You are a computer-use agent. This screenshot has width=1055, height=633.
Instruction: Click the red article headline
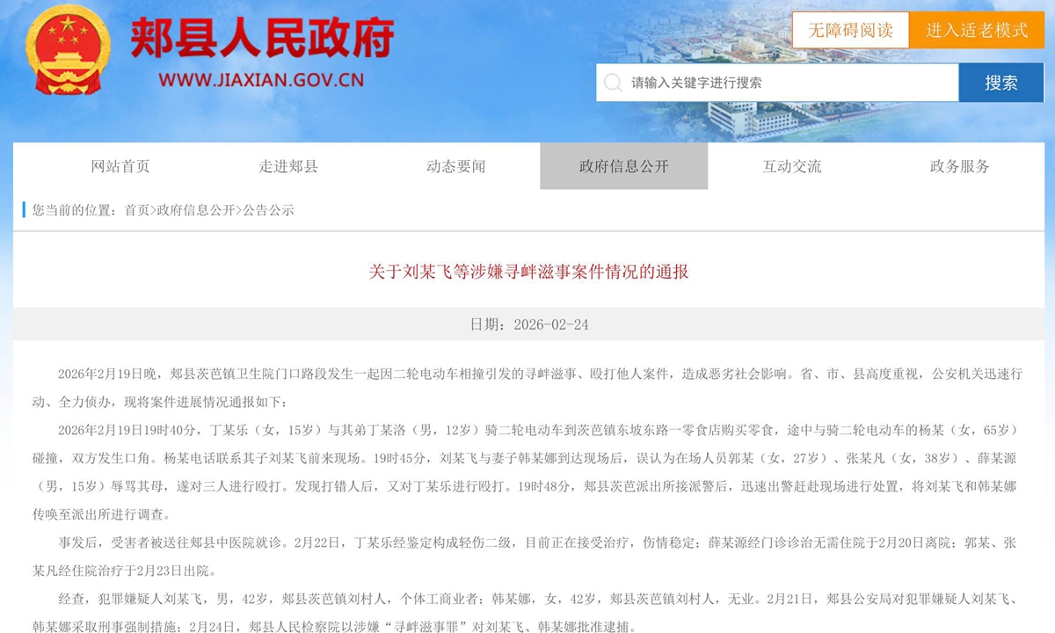pyautogui.click(x=527, y=272)
